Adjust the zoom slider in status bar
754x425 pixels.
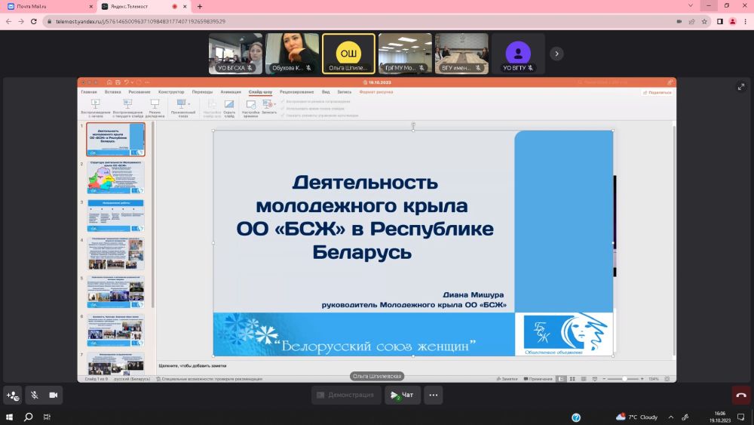[x=624, y=379]
